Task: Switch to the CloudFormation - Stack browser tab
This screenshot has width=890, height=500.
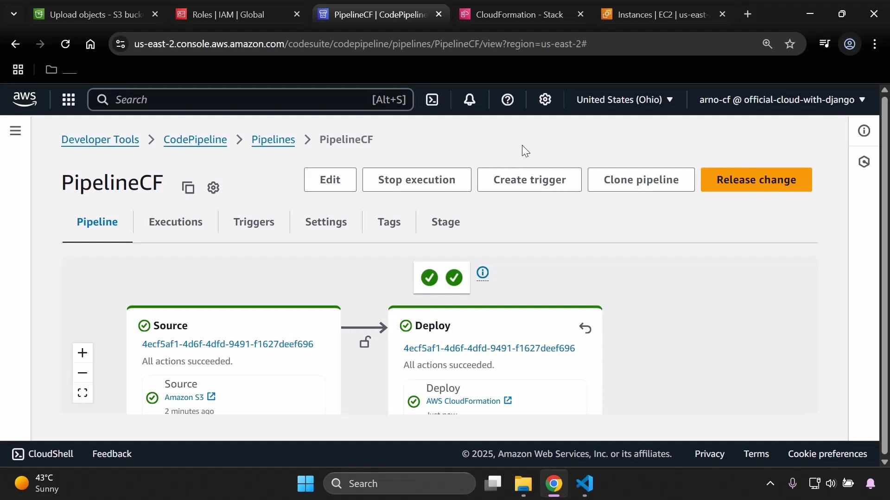Action: pos(518,14)
